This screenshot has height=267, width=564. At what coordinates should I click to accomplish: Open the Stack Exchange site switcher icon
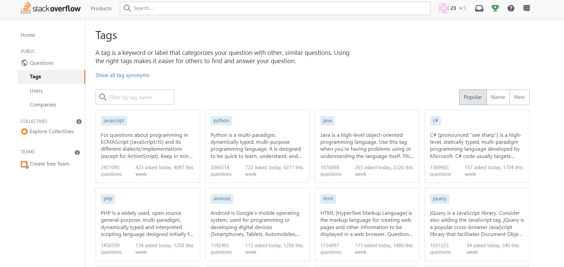pyautogui.click(x=527, y=8)
